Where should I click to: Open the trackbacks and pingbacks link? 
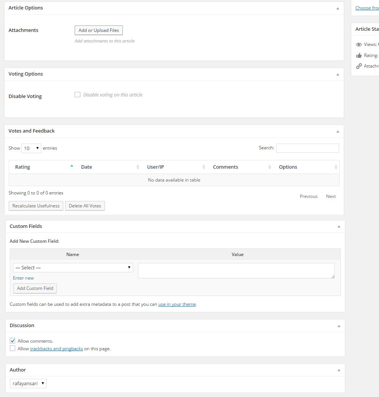[x=56, y=349]
